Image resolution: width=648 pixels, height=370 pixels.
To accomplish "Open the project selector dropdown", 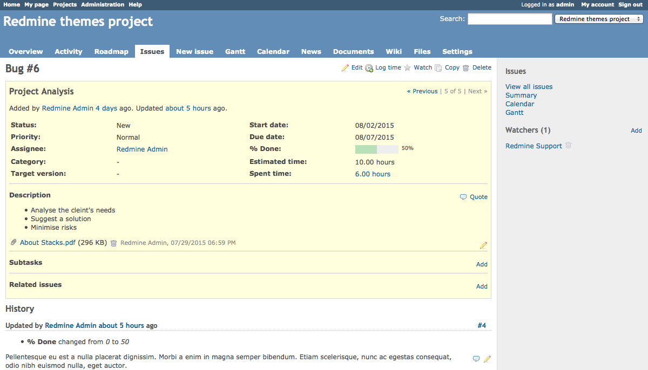I will pos(599,19).
